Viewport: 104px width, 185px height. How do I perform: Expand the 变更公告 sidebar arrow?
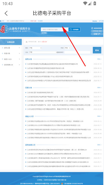point(19,53)
